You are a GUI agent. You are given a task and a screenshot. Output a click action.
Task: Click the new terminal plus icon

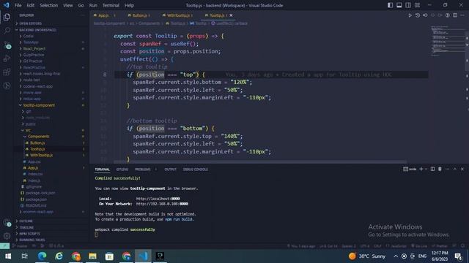pyautogui.click(x=421, y=169)
